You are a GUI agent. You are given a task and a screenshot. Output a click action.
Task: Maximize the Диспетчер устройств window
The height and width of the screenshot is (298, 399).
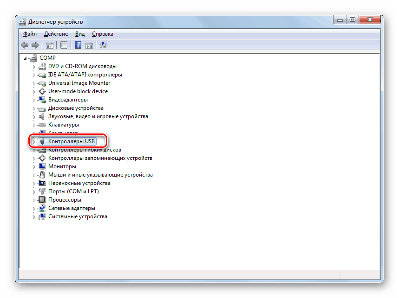coord(353,20)
